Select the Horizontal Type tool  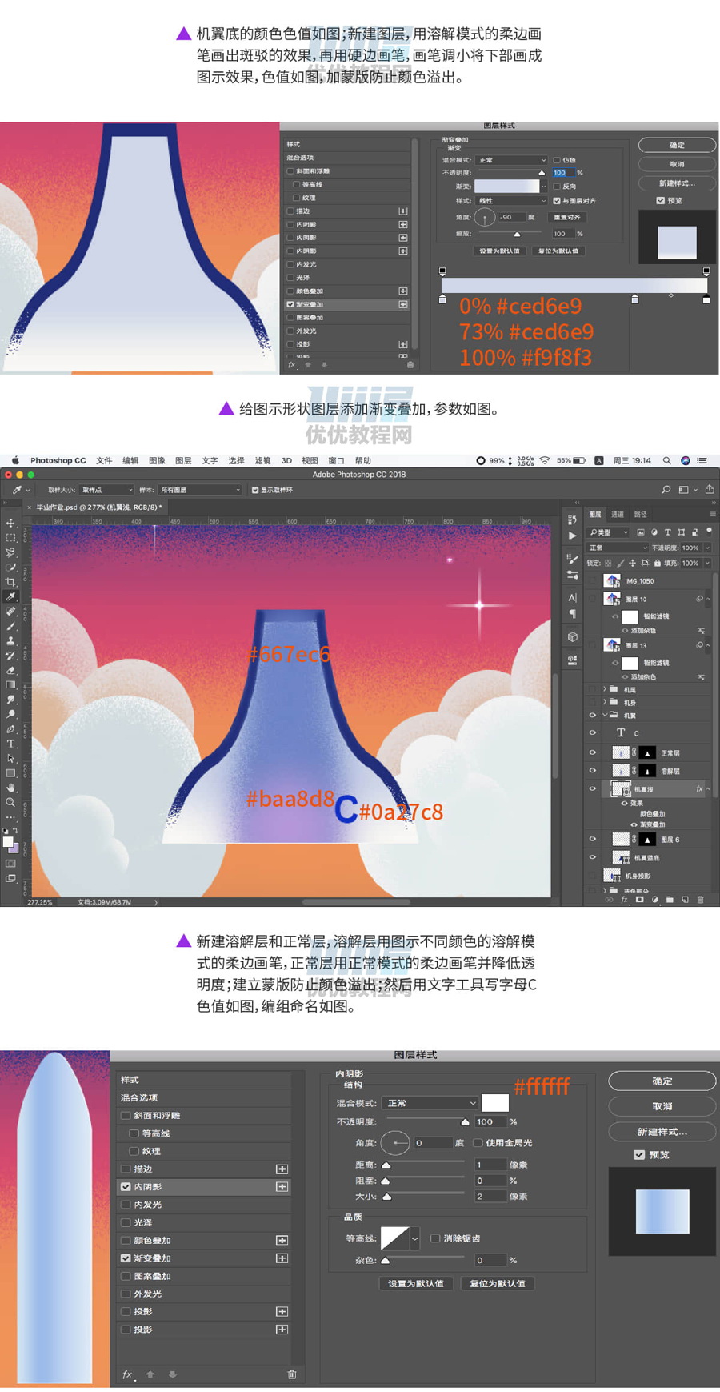(10, 743)
